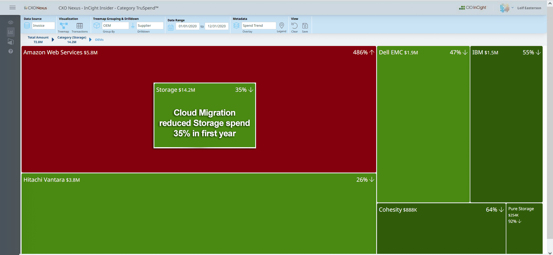This screenshot has width=553, height=255.
Task: Click the OEMs breadcrumb link
Action: click(99, 40)
